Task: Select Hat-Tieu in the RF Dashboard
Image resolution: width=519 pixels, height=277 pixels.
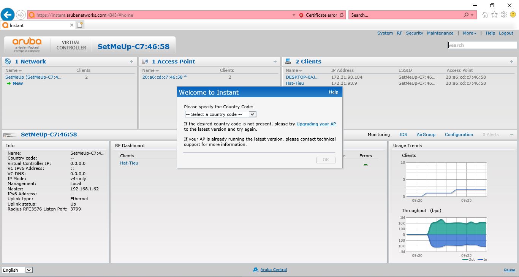Action: 129,163
